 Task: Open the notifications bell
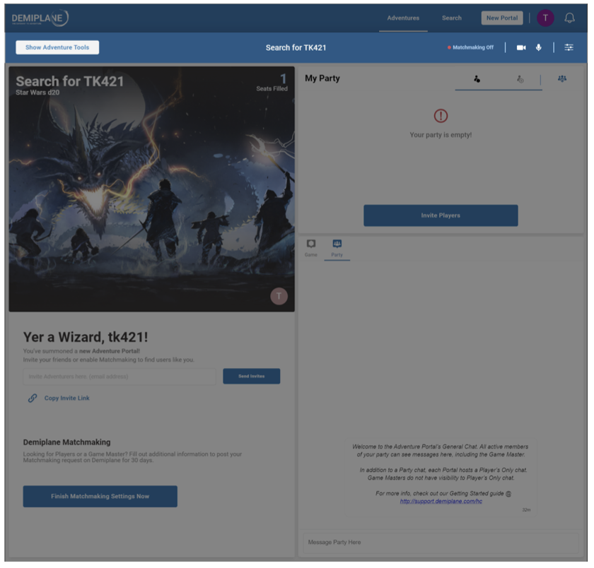pyautogui.click(x=570, y=18)
